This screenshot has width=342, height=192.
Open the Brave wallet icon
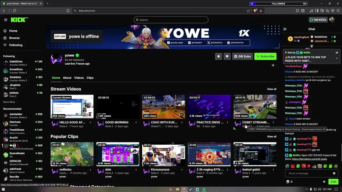(322, 11)
